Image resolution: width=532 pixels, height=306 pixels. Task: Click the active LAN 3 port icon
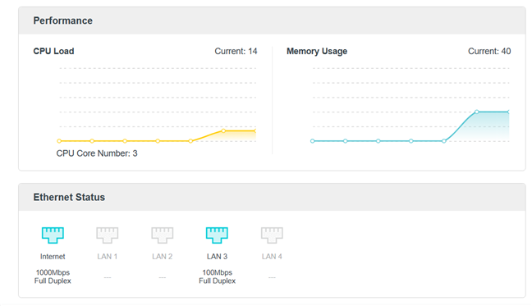(217, 235)
